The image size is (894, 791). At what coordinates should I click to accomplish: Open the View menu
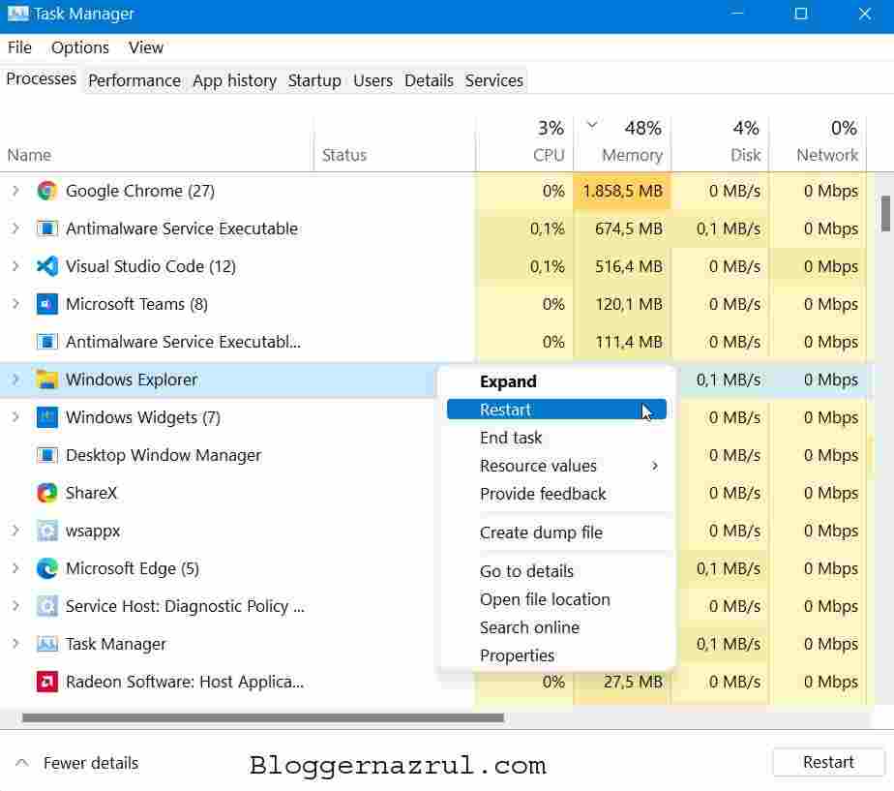click(x=146, y=47)
